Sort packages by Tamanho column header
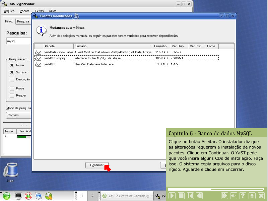The image size is (268, 201). click(x=160, y=46)
